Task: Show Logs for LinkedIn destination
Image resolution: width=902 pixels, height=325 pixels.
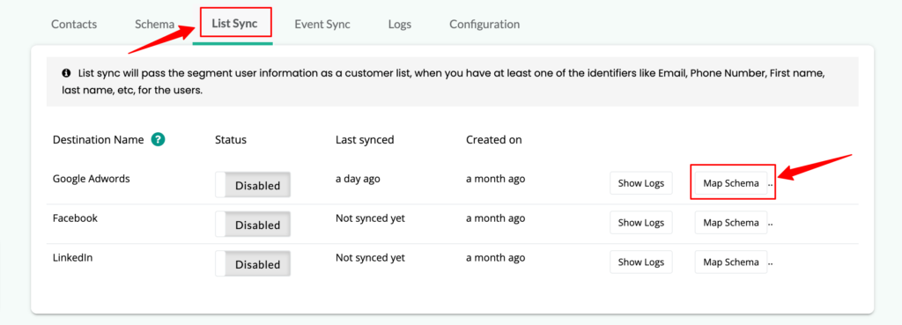Action: [641, 262]
